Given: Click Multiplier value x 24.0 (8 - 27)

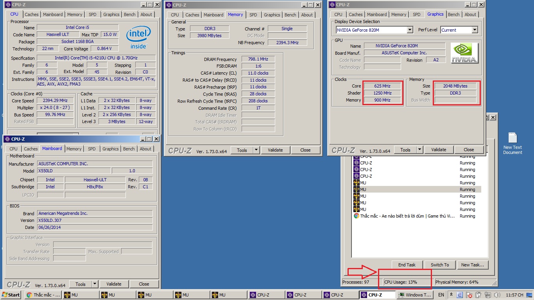Looking at the screenshot, I should tap(55, 107).
